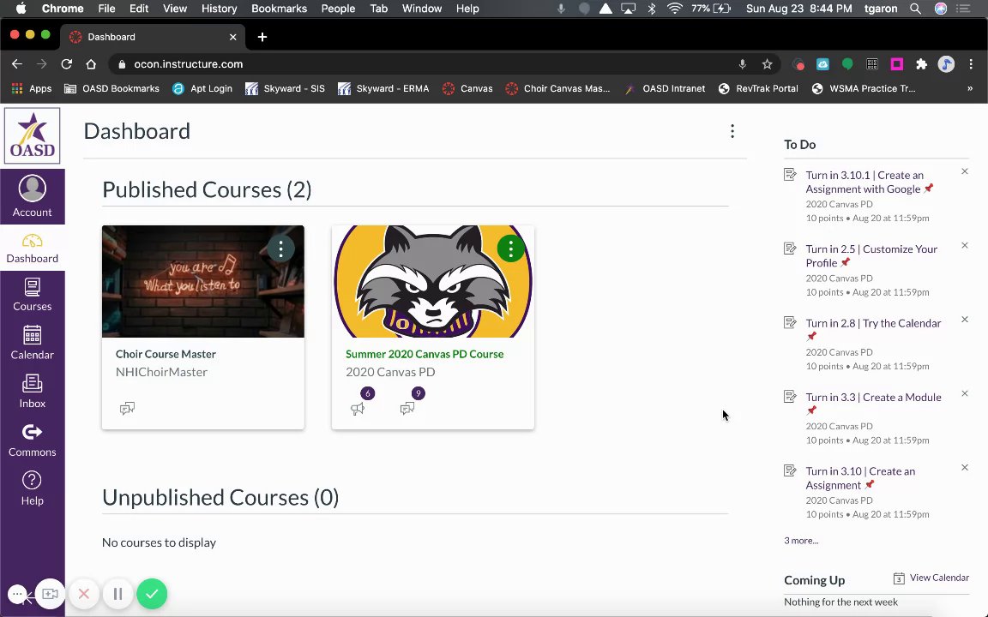Open the Account menu in Canvas sidebar
Viewport: 988px width, 617px height.
[32, 196]
